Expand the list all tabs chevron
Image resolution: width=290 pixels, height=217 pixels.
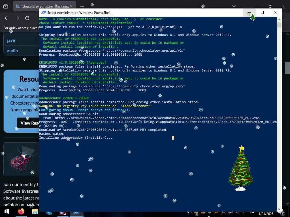[234, 6]
